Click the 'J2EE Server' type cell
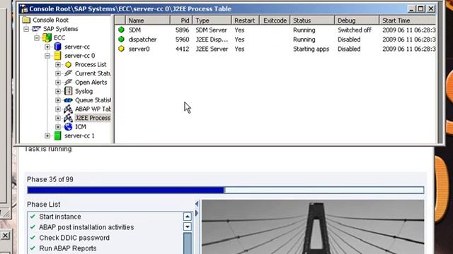 point(212,49)
